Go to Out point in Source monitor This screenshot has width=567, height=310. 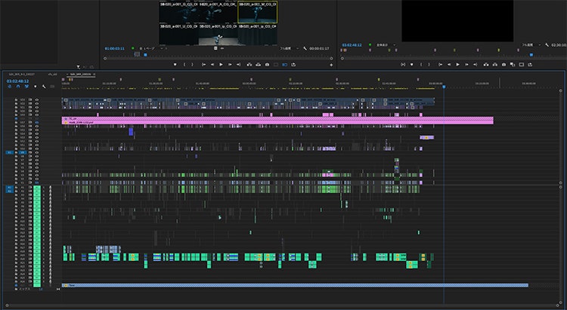pyautogui.click(x=238, y=65)
